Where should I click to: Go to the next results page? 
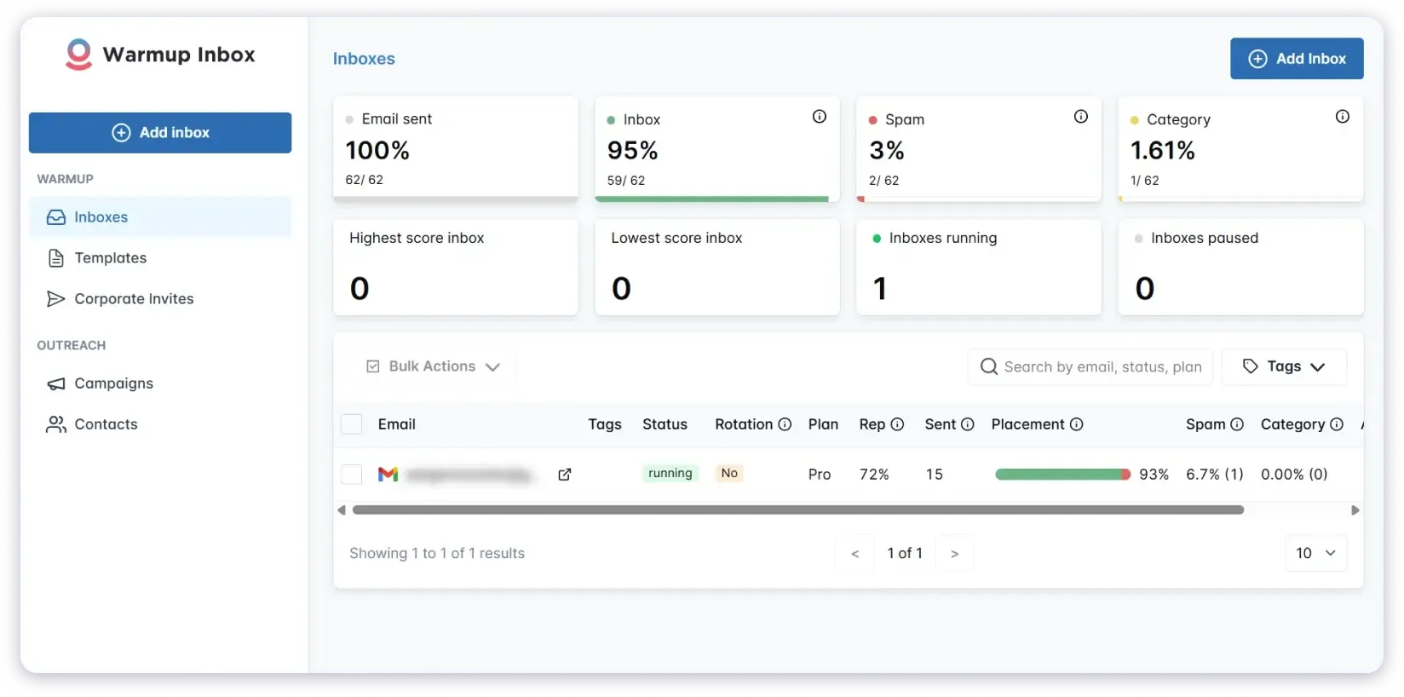[x=954, y=554]
